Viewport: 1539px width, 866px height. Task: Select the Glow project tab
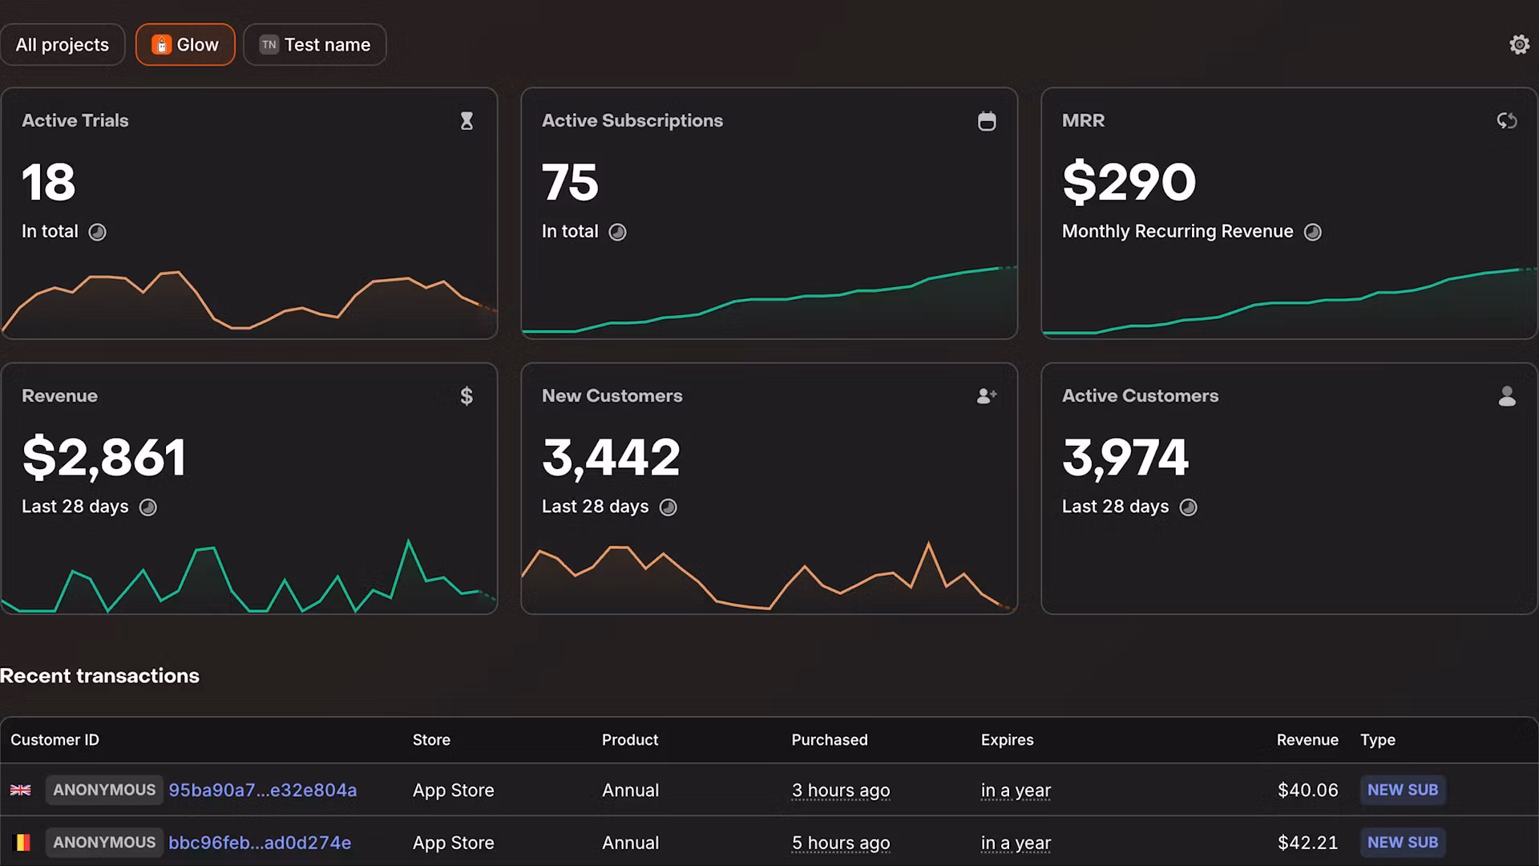(185, 44)
